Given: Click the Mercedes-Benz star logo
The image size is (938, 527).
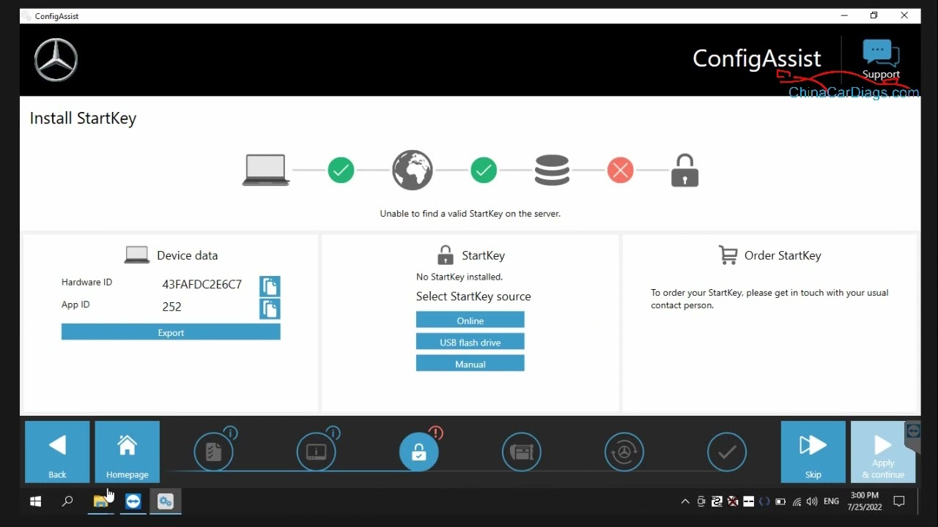Looking at the screenshot, I should (56, 60).
